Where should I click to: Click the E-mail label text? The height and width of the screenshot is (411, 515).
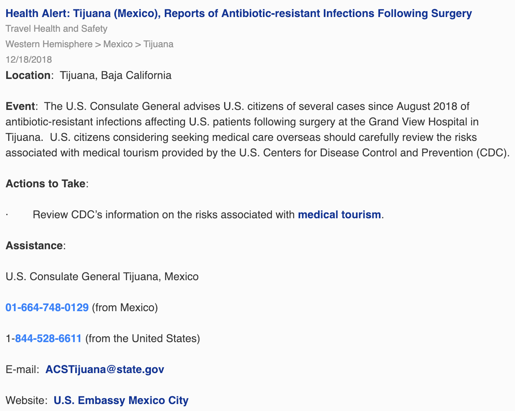pos(22,369)
